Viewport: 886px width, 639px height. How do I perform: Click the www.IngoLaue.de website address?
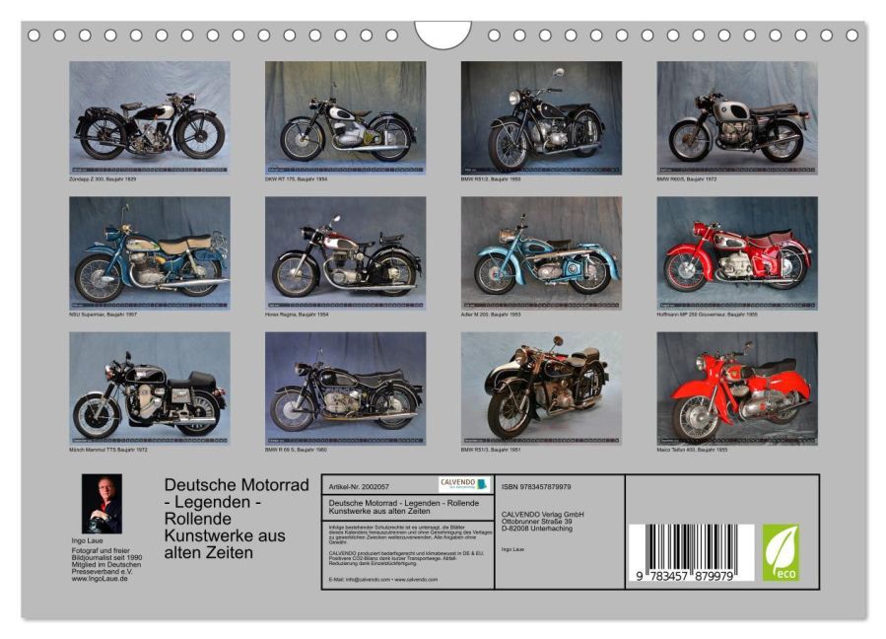pyautogui.click(x=100, y=579)
